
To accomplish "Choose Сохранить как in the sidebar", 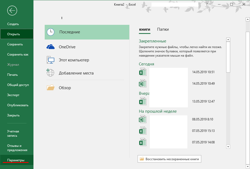I will (x=18, y=54).
